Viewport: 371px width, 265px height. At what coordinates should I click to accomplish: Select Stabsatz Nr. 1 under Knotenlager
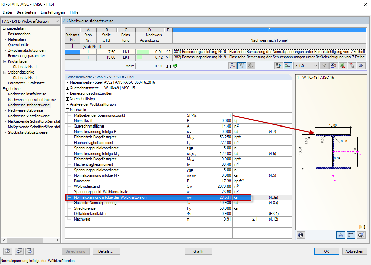pyautogui.click(x=25, y=67)
